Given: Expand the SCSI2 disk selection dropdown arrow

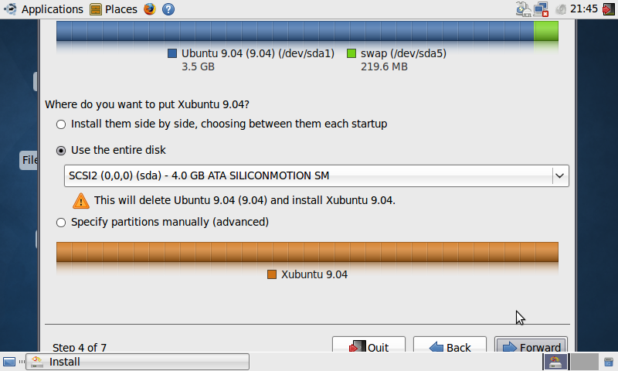Looking at the screenshot, I should tap(560, 176).
